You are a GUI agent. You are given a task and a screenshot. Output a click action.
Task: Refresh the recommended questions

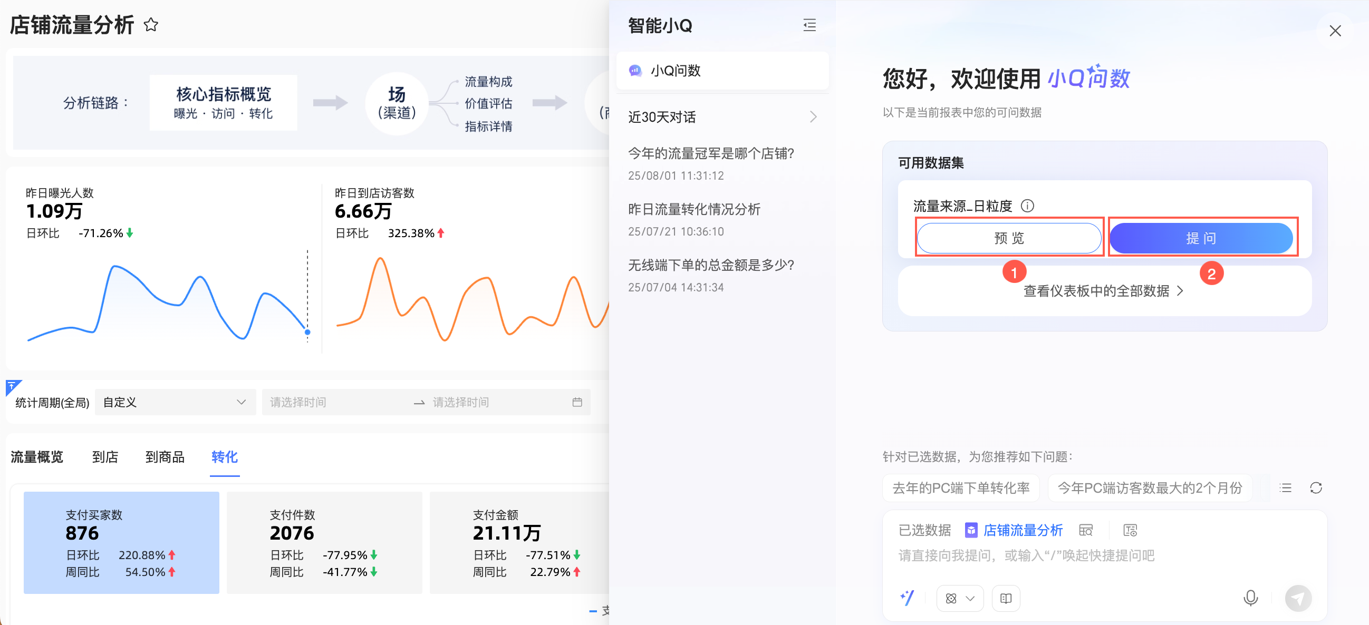tap(1315, 487)
